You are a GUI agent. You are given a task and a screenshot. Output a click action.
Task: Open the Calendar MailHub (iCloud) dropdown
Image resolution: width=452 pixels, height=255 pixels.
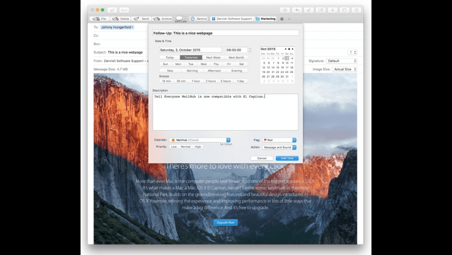[200, 140]
